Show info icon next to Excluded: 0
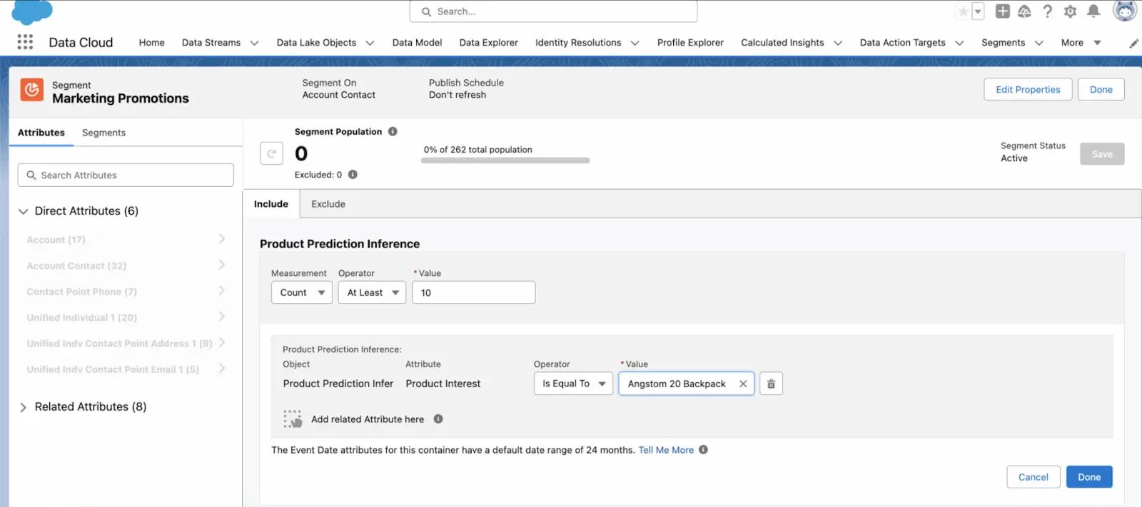The height and width of the screenshot is (507, 1142). pyautogui.click(x=353, y=175)
